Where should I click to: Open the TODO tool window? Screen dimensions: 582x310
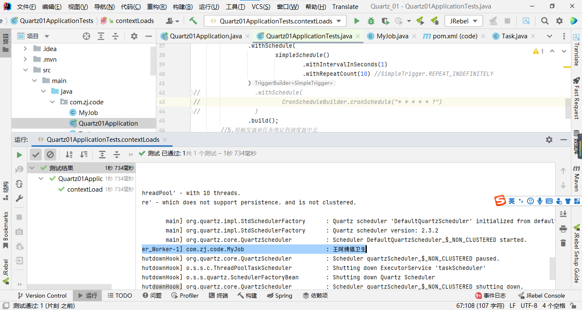click(x=120, y=296)
